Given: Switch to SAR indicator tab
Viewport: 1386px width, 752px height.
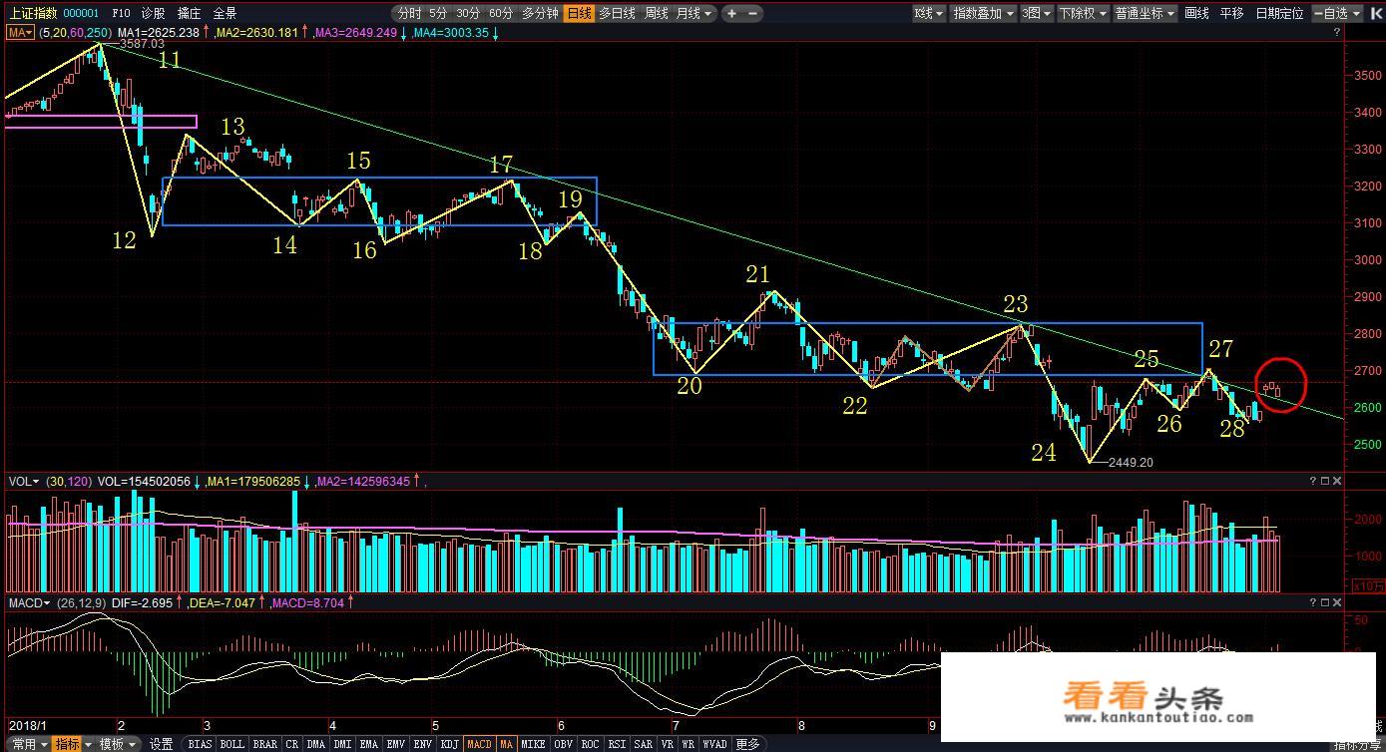Looking at the screenshot, I should coord(644,744).
